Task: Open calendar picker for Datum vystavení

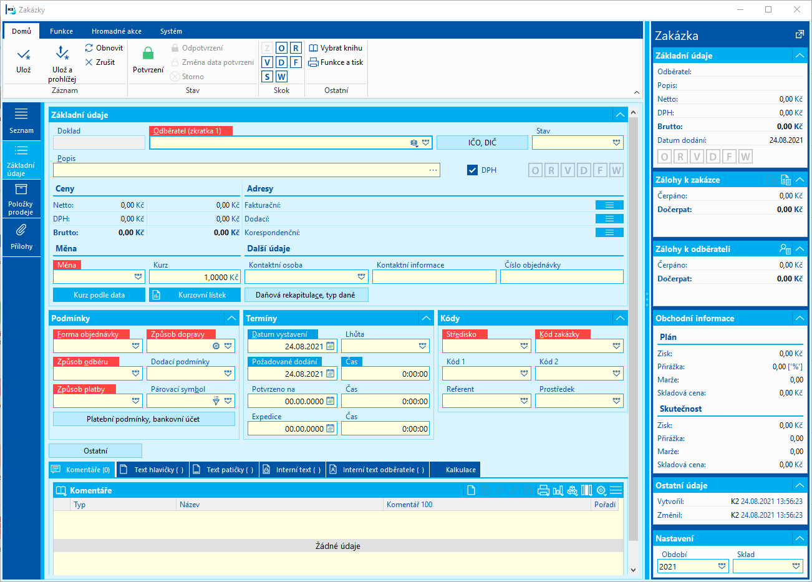Action: coord(331,346)
